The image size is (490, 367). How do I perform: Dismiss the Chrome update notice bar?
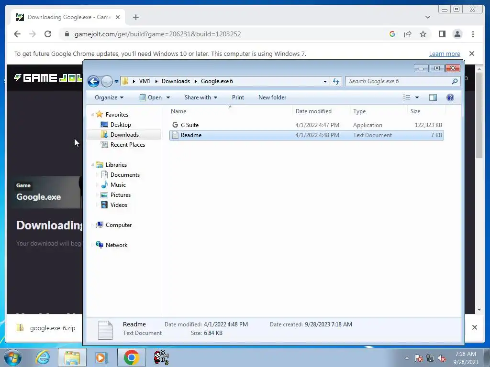[x=472, y=54]
